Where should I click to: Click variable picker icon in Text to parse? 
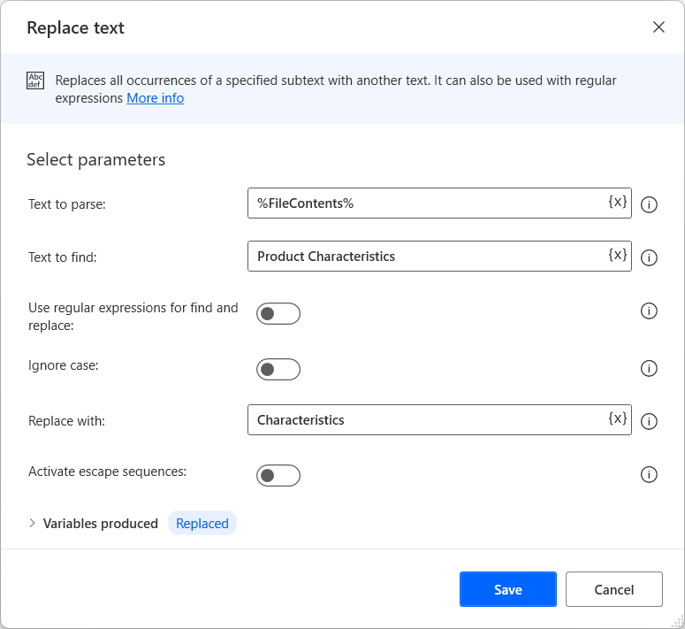tap(617, 202)
